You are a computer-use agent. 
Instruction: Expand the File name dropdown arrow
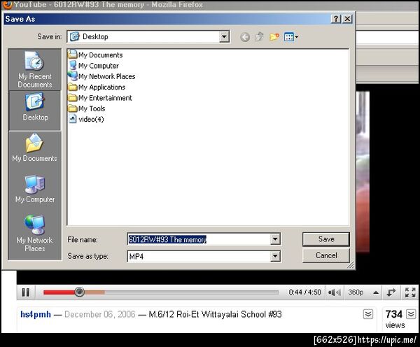point(275,239)
